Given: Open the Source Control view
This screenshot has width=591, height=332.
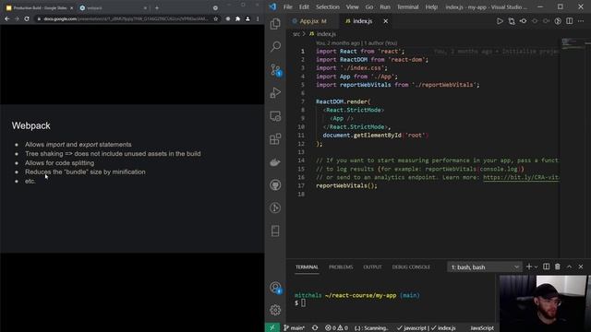Looking at the screenshot, I should (x=275, y=70).
